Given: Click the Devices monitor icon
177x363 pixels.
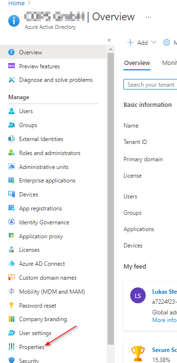Looking at the screenshot, I should [x=12, y=194].
